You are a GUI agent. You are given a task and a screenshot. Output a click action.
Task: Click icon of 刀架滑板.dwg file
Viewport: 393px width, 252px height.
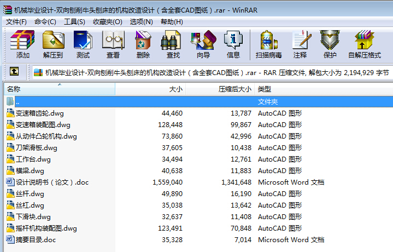point(10,147)
